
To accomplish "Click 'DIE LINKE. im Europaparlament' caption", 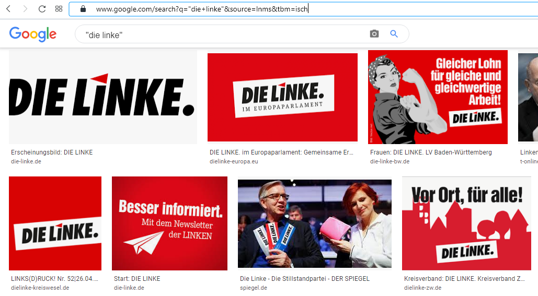I will coord(281,152).
